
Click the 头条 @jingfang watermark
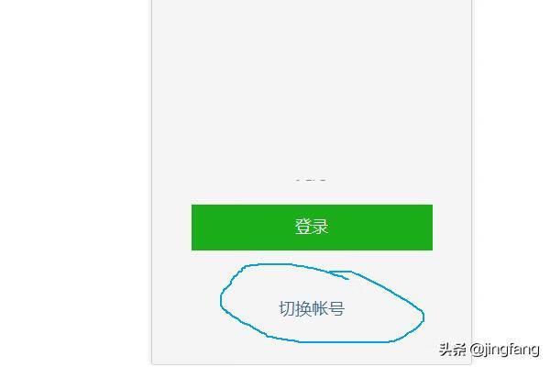coord(489,350)
